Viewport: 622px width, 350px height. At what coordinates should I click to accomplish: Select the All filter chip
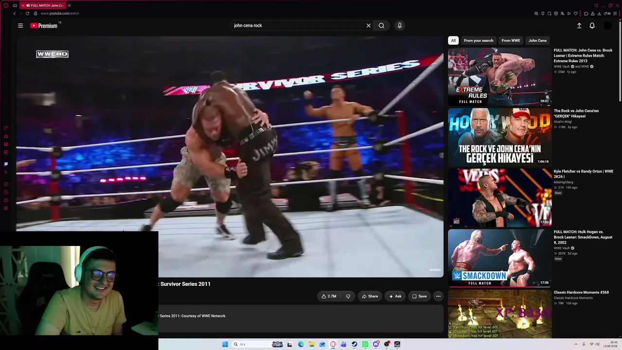pos(453,40)
